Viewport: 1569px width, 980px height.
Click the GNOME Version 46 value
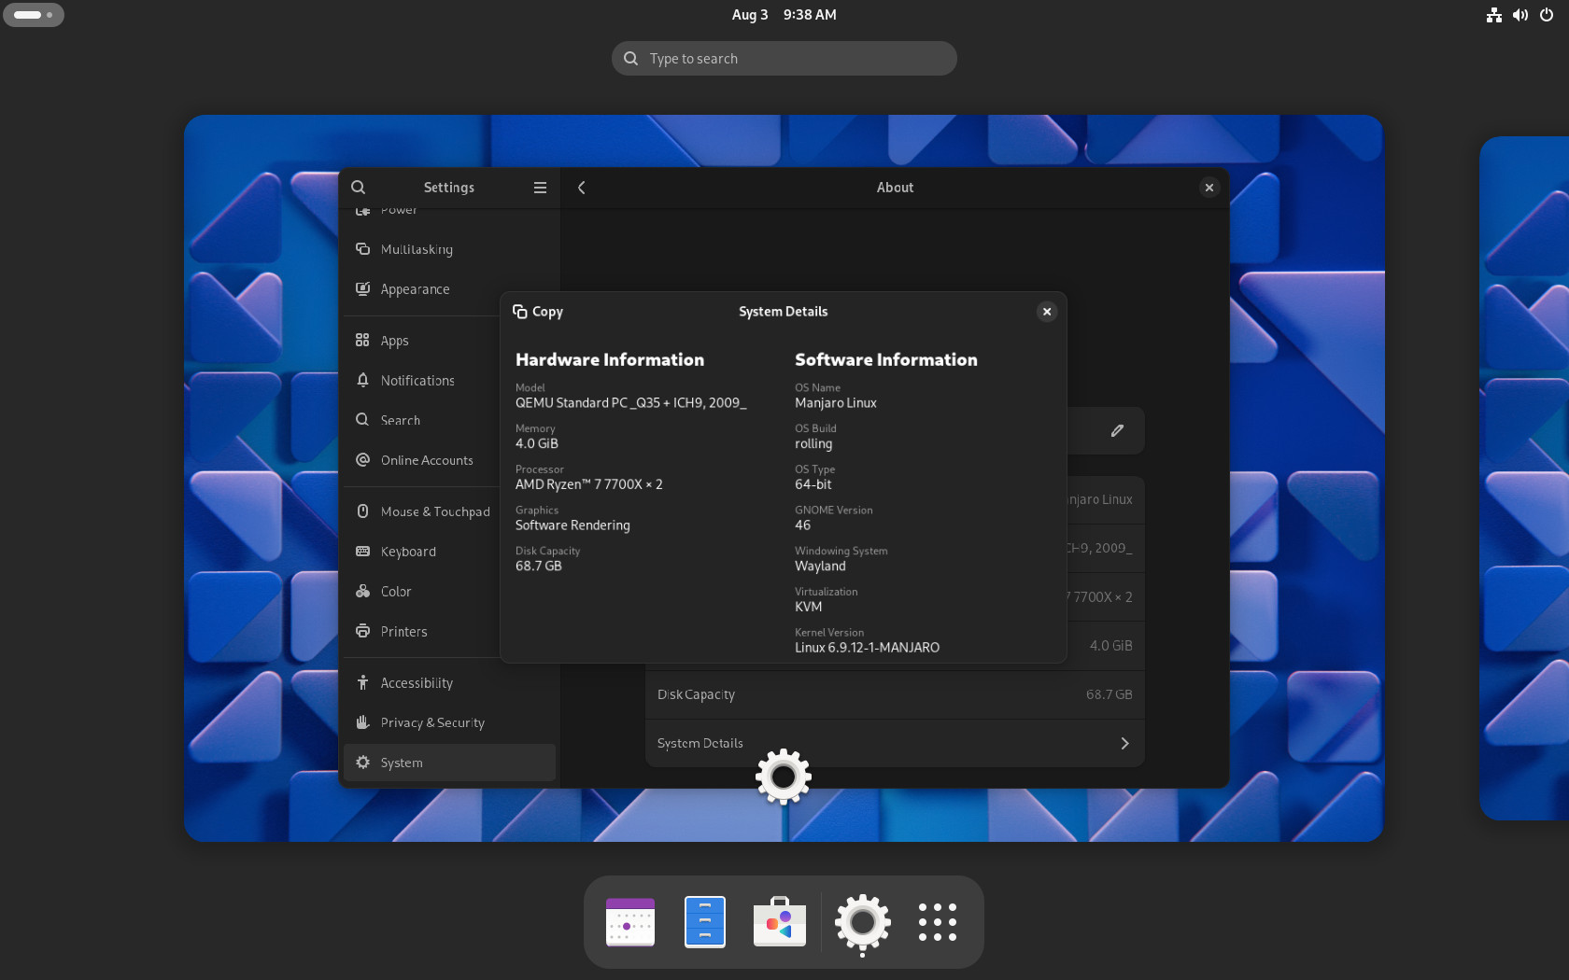pos(803,525)
